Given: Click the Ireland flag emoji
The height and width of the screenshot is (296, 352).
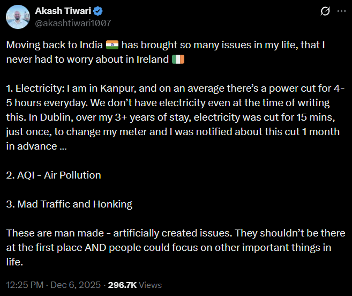Looking at the screenshot, I should tap(178, 59).
